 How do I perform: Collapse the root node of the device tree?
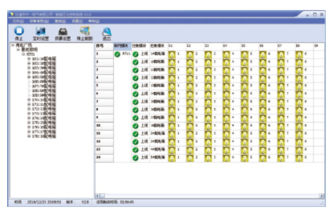tap(12, 46)
